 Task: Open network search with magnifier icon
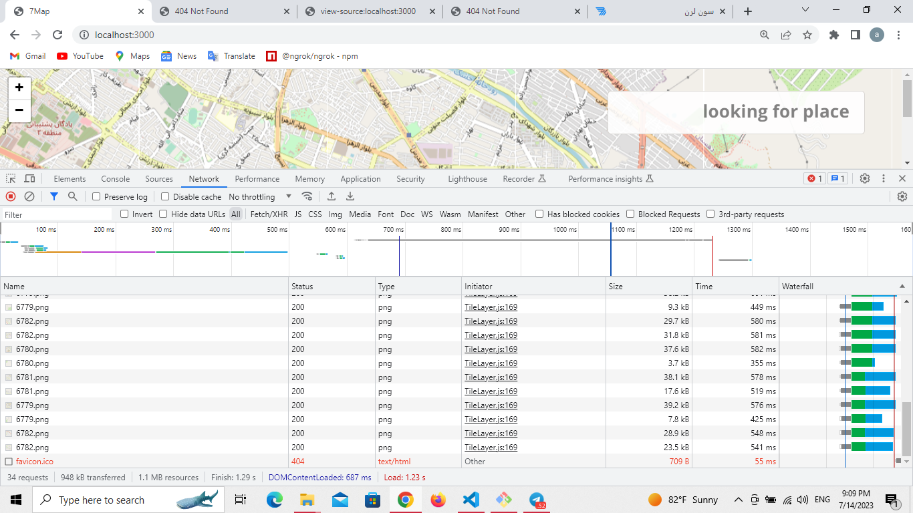pos(73,196)
